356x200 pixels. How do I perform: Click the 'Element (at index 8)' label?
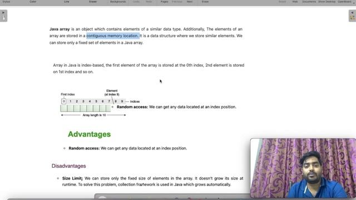point(112,93)
